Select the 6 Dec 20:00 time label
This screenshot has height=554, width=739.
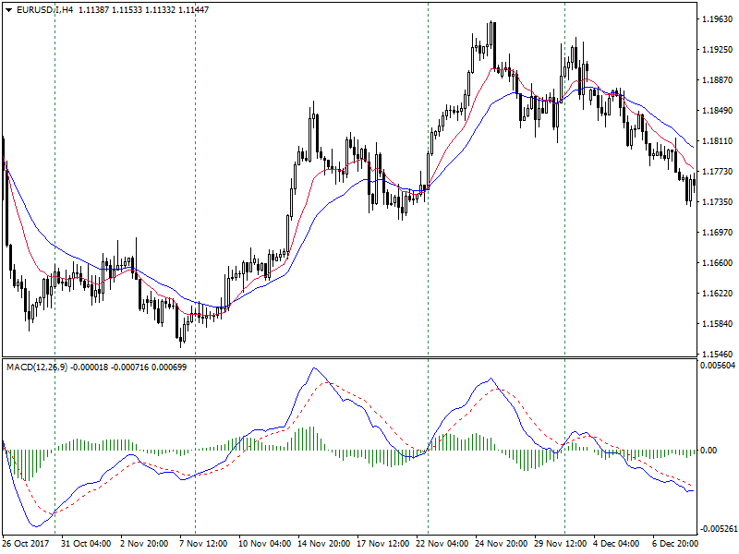coord(675,543)
